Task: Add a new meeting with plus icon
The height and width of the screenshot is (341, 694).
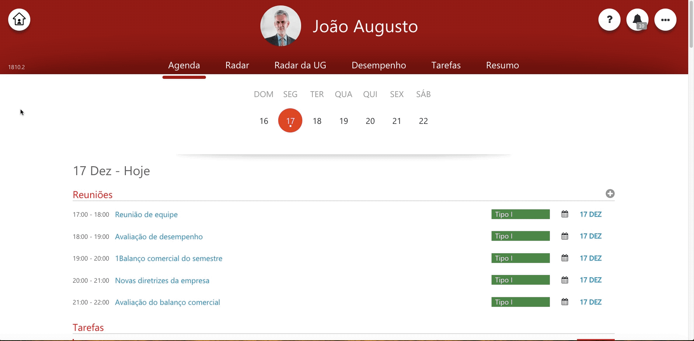Action: point(610,193)
